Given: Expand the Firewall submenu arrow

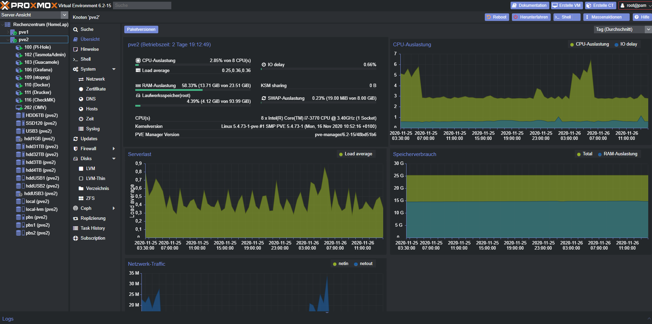Looking at the screenshot, I should coord(114,149).
